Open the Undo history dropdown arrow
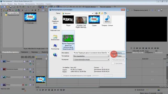The height and width of the screenshot is (94, 168). 31,7
